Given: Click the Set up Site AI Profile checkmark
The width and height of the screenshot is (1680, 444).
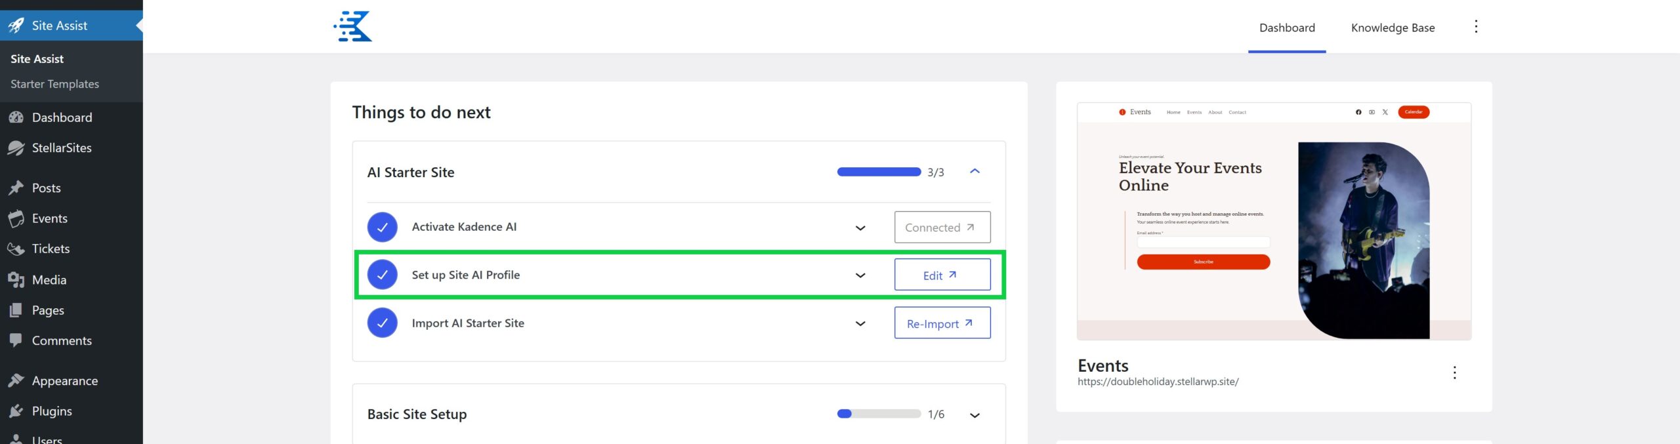Looking at the screenshot, I should pos(383,275).
